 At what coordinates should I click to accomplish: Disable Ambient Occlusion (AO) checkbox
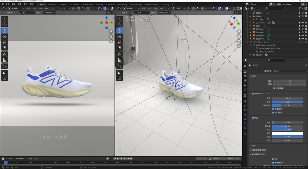pos(253,94)
